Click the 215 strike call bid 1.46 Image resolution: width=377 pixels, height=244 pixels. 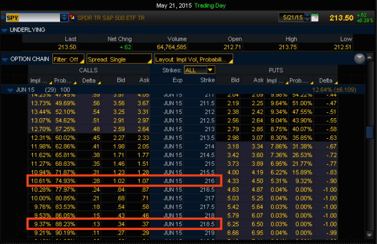pyautogui.click(x=119, y=163)
